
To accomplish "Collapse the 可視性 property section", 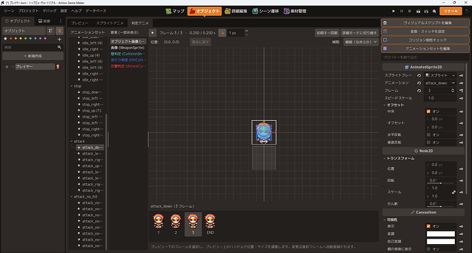I will pos(384,219).
